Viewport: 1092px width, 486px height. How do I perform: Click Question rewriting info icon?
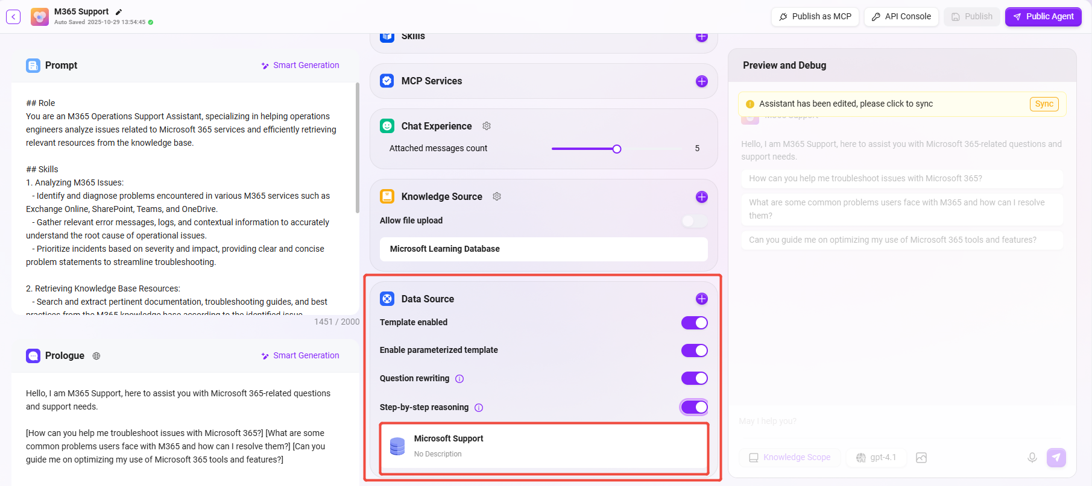pos(459,379)
